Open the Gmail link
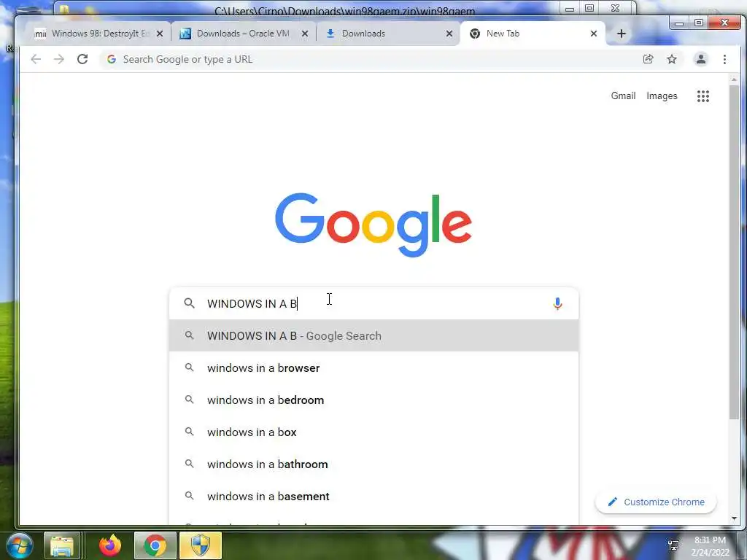The height and width of the screenshot is (560, 747). pyautogui.click(x=623, y=96)
